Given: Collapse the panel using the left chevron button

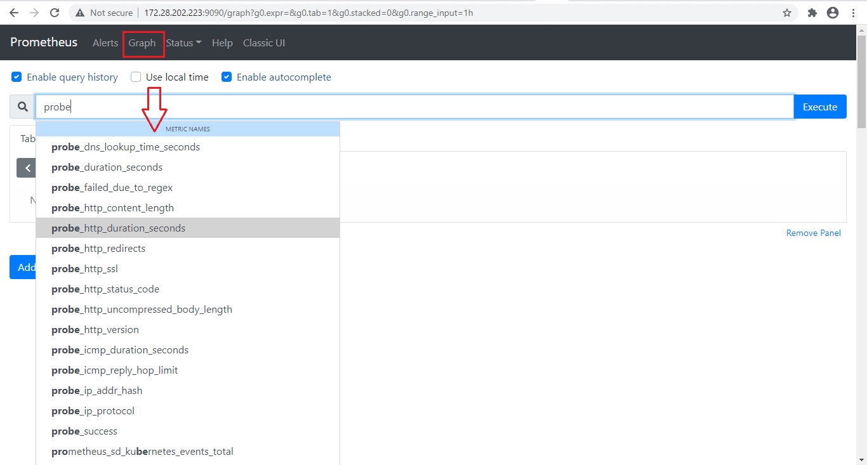Looking at the screenshot, I should pyautogui.click(x=26, y=167).
